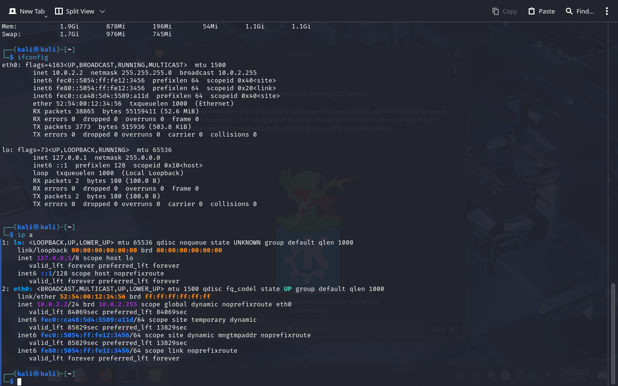Click the typed ifconfig command text
This screenshot has height=386, width=618.
pyautogui.click(x=33, y=57)
